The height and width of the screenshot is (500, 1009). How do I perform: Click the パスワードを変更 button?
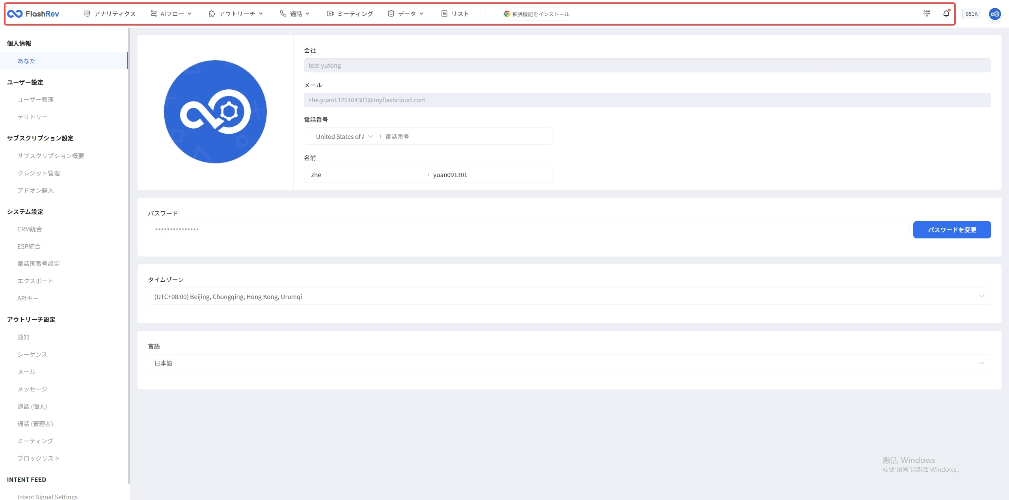point(952,230)
